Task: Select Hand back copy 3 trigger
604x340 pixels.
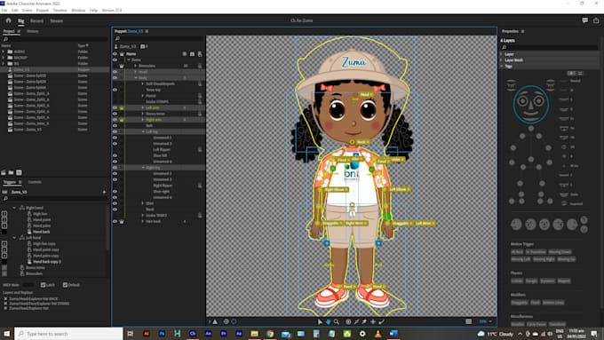Action: (47, 262)
